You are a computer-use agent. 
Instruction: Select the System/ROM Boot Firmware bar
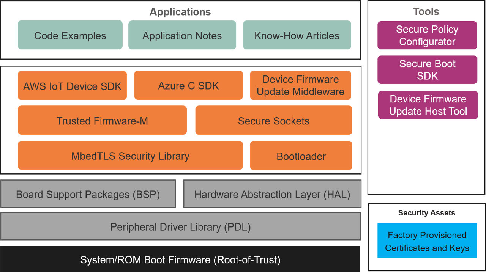(x=180, y=259)
